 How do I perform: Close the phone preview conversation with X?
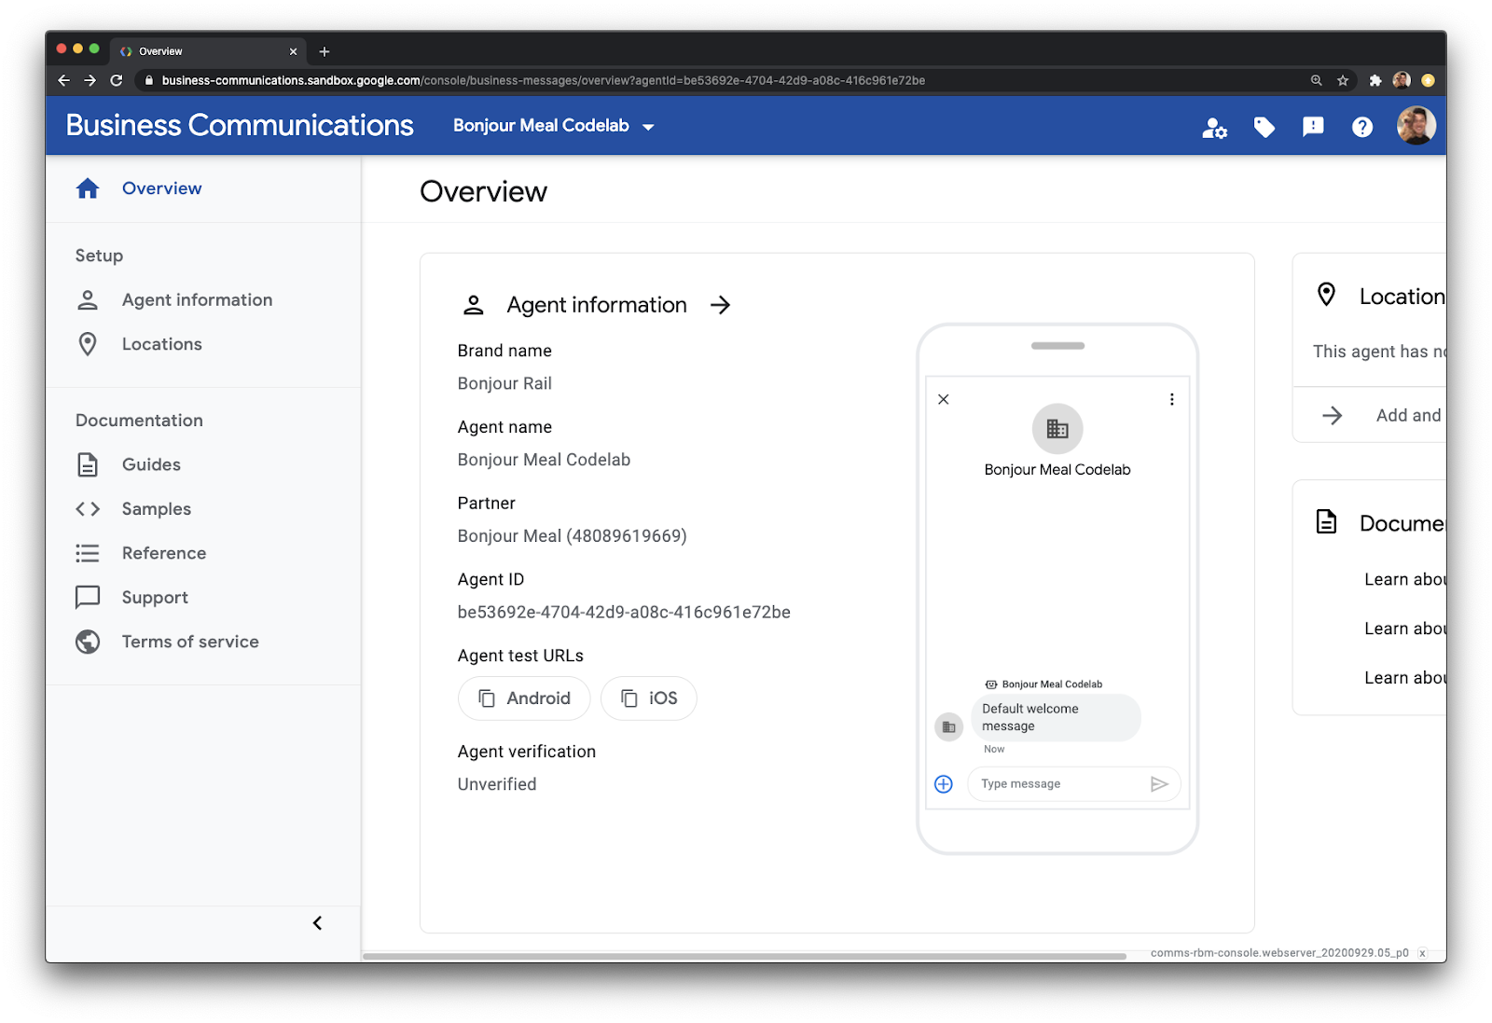click(x=944, y=400)
